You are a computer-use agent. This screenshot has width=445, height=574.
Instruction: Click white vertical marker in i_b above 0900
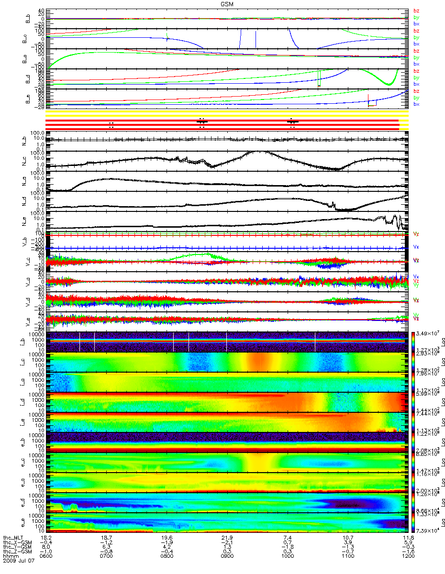coord(227,342)
